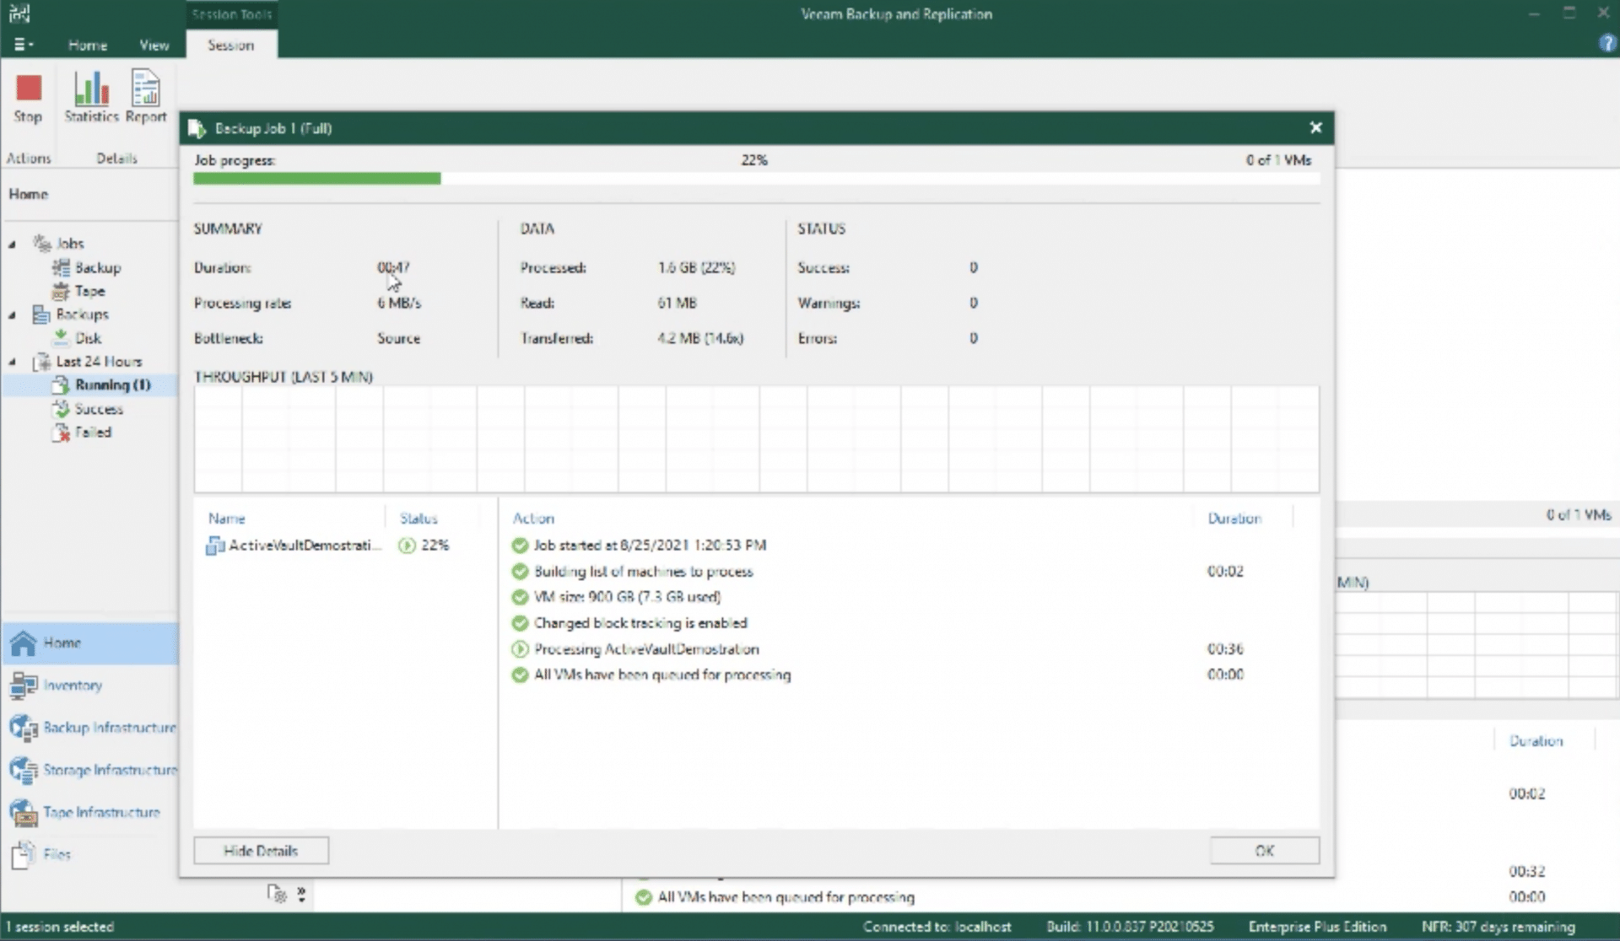
Task: Collapse the Backups tree node
Action: pos(12,315)
